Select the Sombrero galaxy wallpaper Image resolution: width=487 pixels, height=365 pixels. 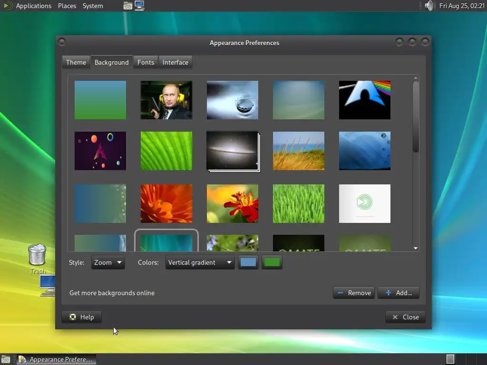tap(232, 151)
